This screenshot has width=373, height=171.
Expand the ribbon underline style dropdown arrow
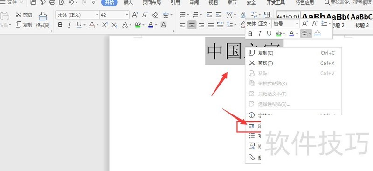84,25
